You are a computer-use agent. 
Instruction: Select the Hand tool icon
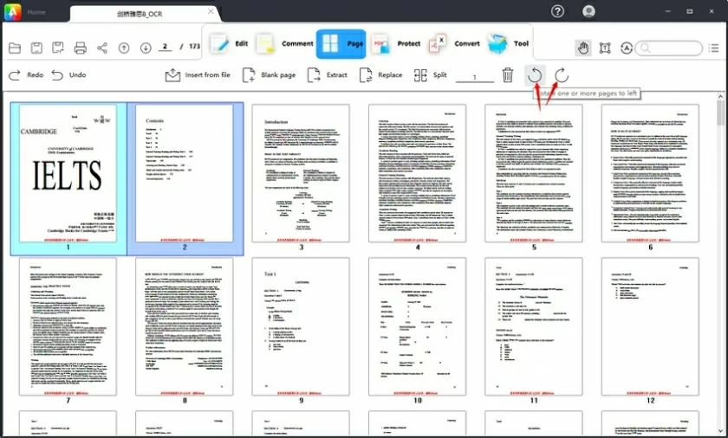tap(583, 48)
